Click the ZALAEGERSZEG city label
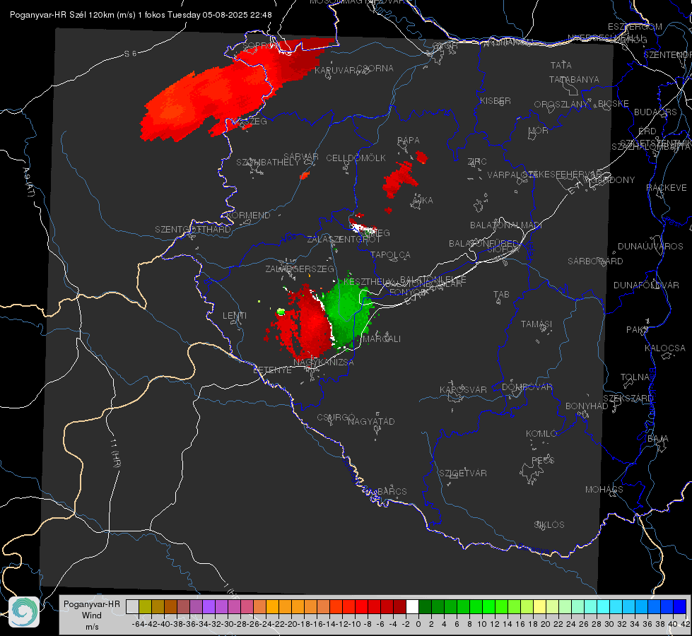Image resolution: width=692 pixels, height=636 pixels. point(300,269)
